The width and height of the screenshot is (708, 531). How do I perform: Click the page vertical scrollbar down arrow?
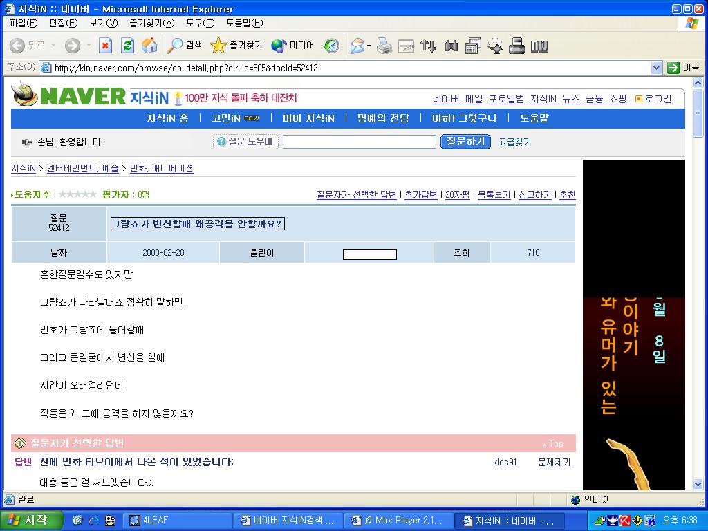(x=698, y=485)
